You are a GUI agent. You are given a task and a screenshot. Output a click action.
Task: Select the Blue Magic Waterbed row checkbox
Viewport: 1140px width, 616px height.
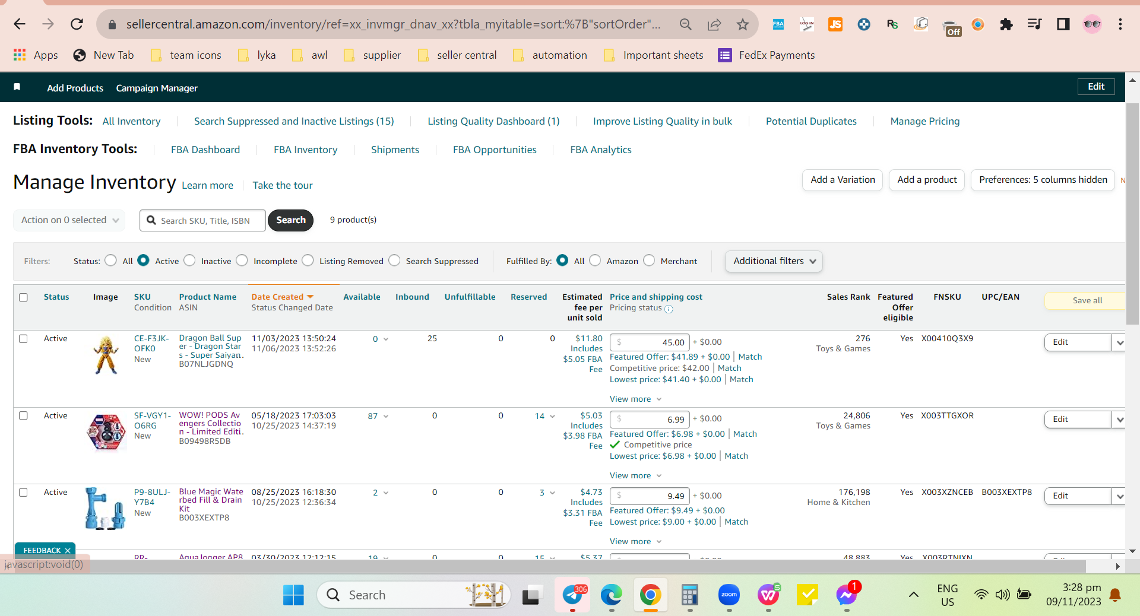point(24,493)
